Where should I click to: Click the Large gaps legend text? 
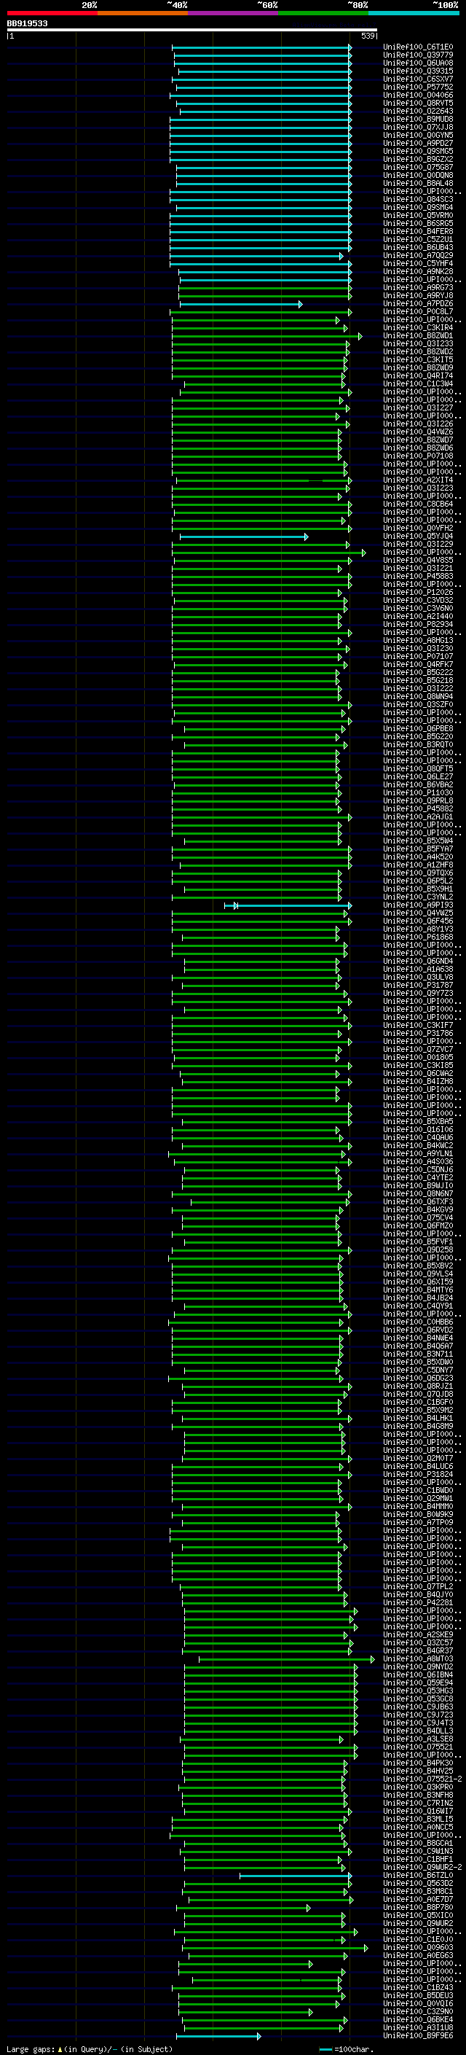(x=90, y=2048)
